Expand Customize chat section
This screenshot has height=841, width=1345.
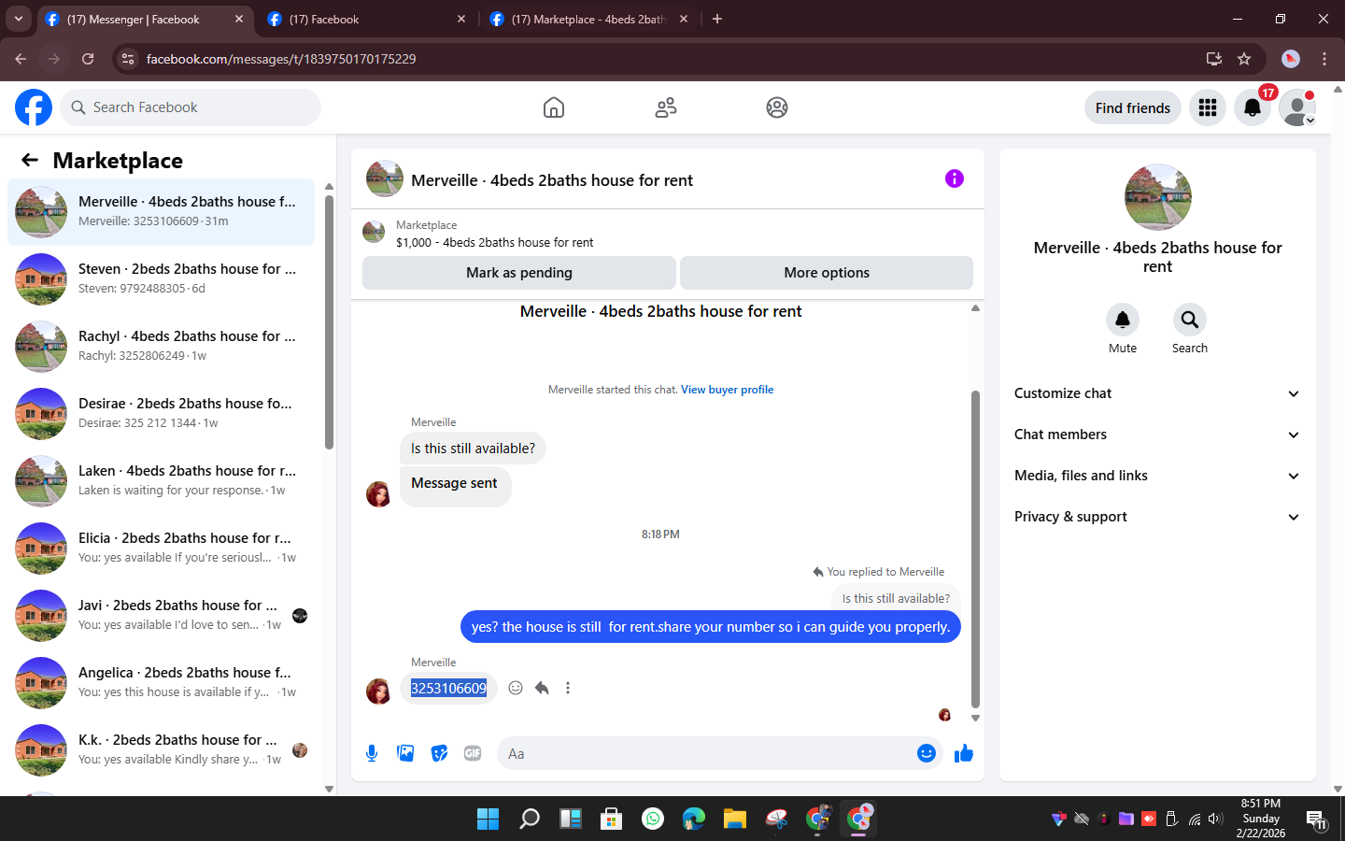click(1157, 393)
